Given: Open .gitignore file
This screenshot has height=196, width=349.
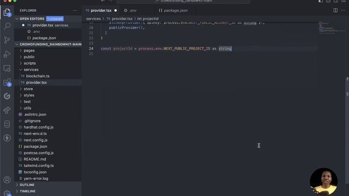Looking at the screenshot, I should 32,121.
